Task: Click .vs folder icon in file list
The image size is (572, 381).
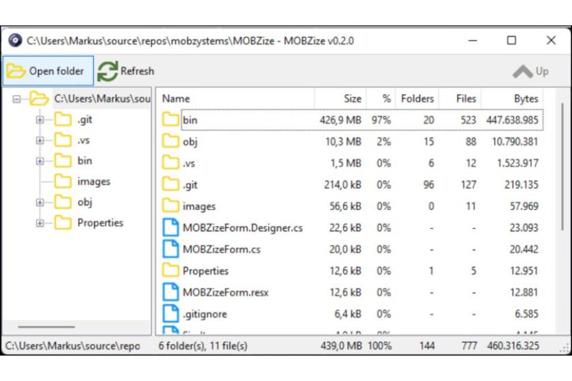Action: pos(170,163)
